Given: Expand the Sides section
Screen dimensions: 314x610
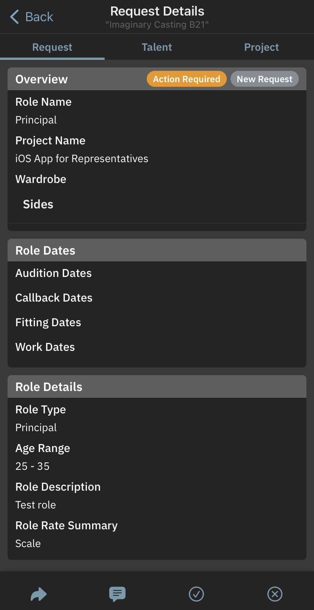Looking at the screenshot, I should point(38,204).
